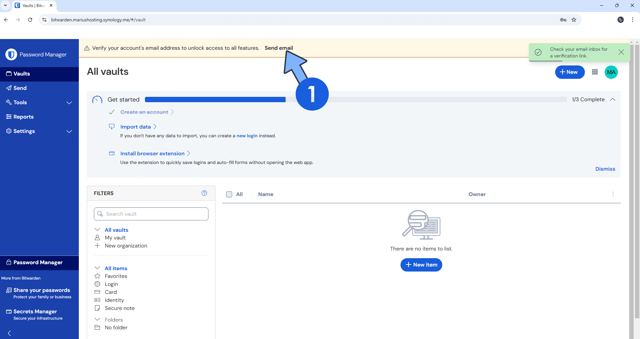Click the browser back arrow

[6, 20]
